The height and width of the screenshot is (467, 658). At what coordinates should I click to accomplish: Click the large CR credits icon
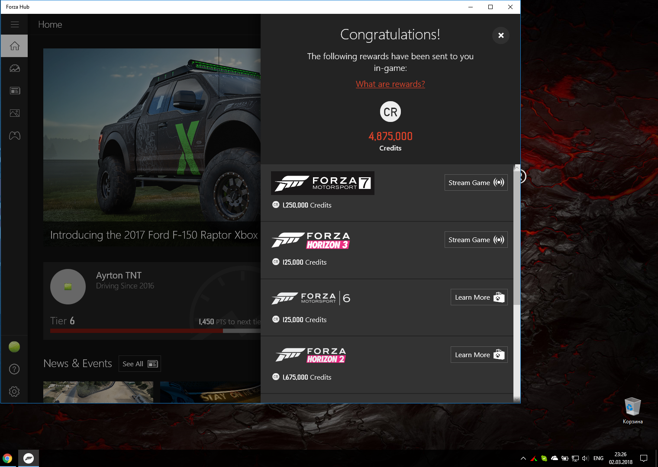click(390, 112)
